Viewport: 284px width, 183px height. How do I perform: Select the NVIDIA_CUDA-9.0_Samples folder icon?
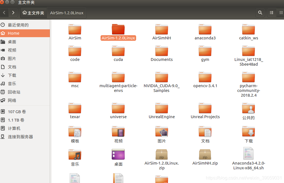click(162, 77)
